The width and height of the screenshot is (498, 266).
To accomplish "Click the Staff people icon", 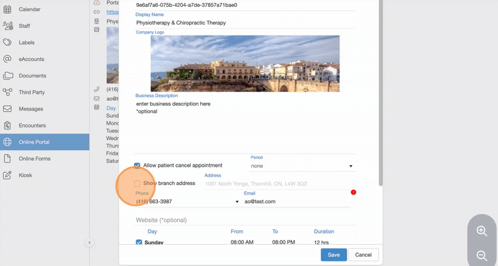I will [x=7, y=26].
